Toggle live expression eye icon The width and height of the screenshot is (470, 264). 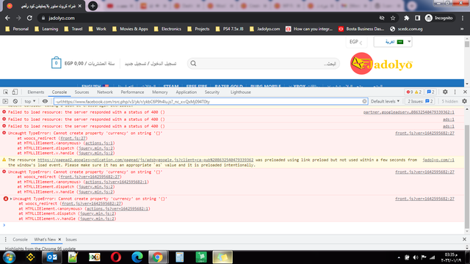coord(45,101)
